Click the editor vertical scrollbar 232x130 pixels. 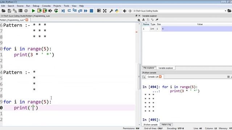pyautogui.click(x=139, y=76)
